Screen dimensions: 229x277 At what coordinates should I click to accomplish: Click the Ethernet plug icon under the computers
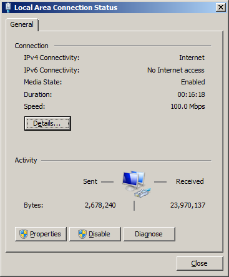[x=142, y=193]
